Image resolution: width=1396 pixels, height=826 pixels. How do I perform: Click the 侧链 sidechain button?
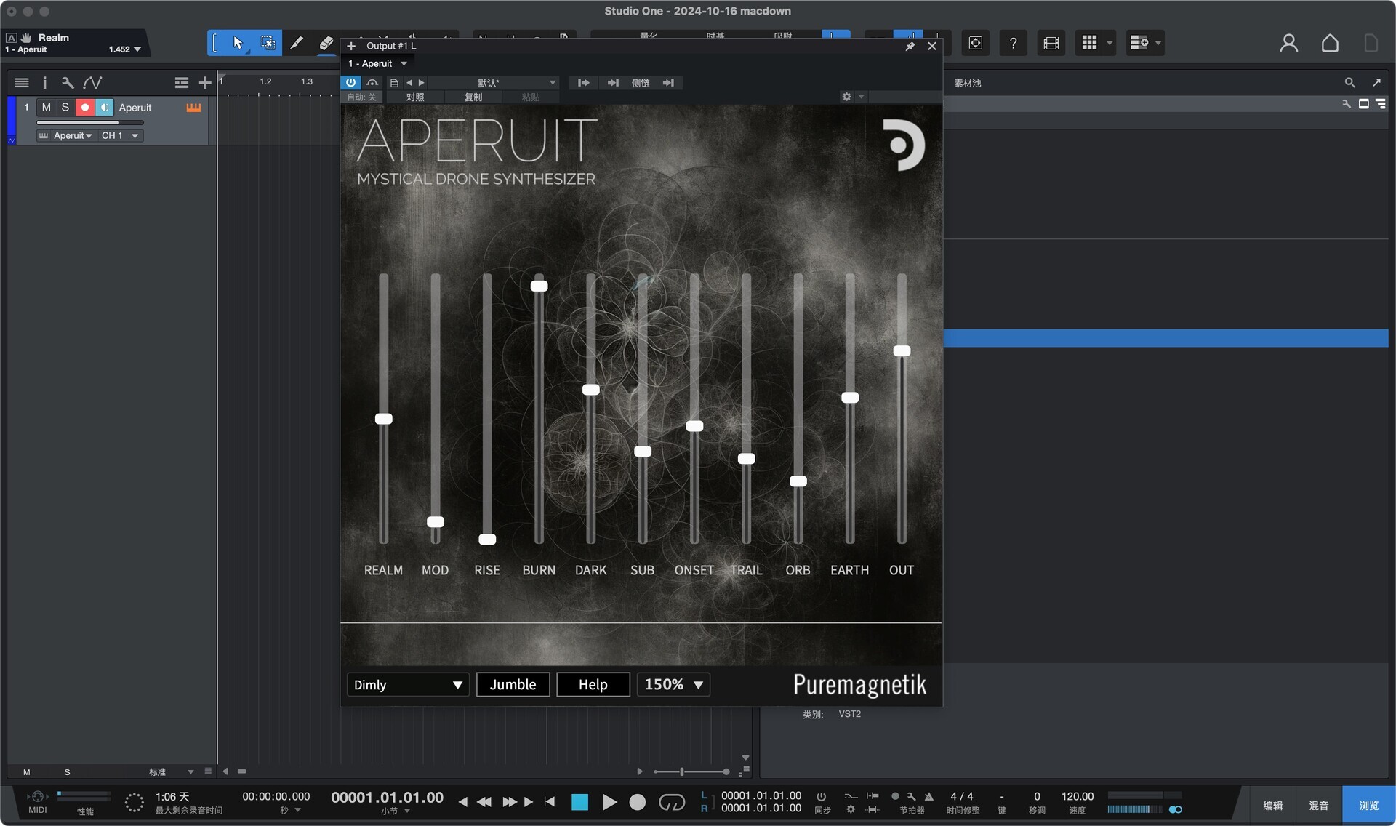coord(641,84)
